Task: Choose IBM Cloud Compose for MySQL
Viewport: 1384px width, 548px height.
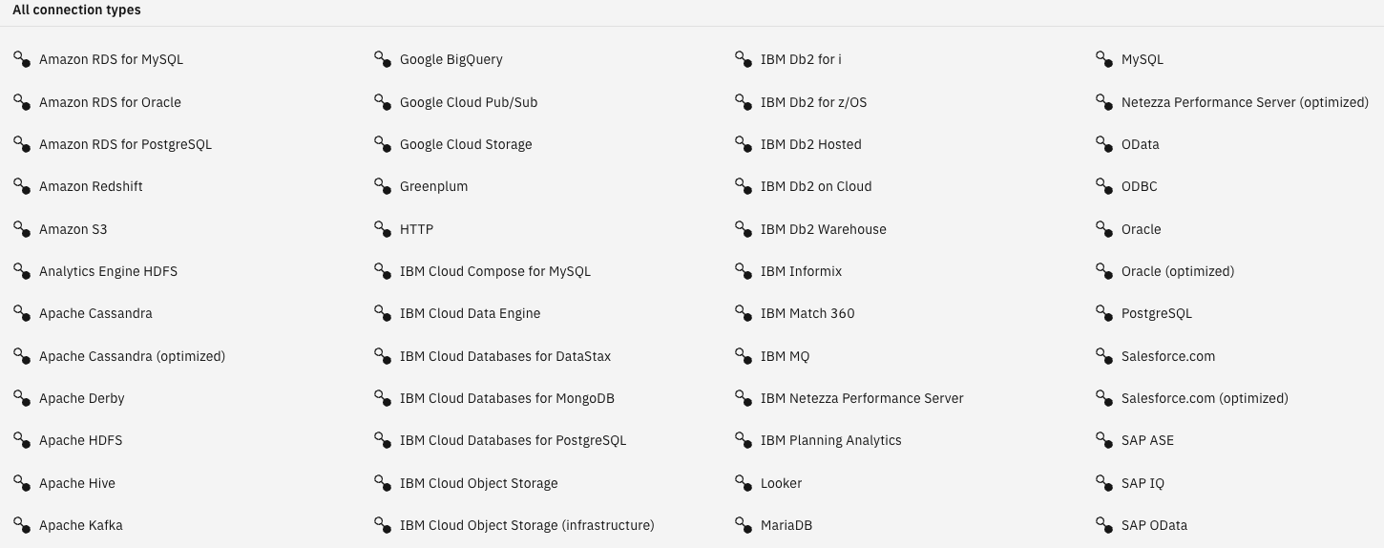Action: click(495, 271)
